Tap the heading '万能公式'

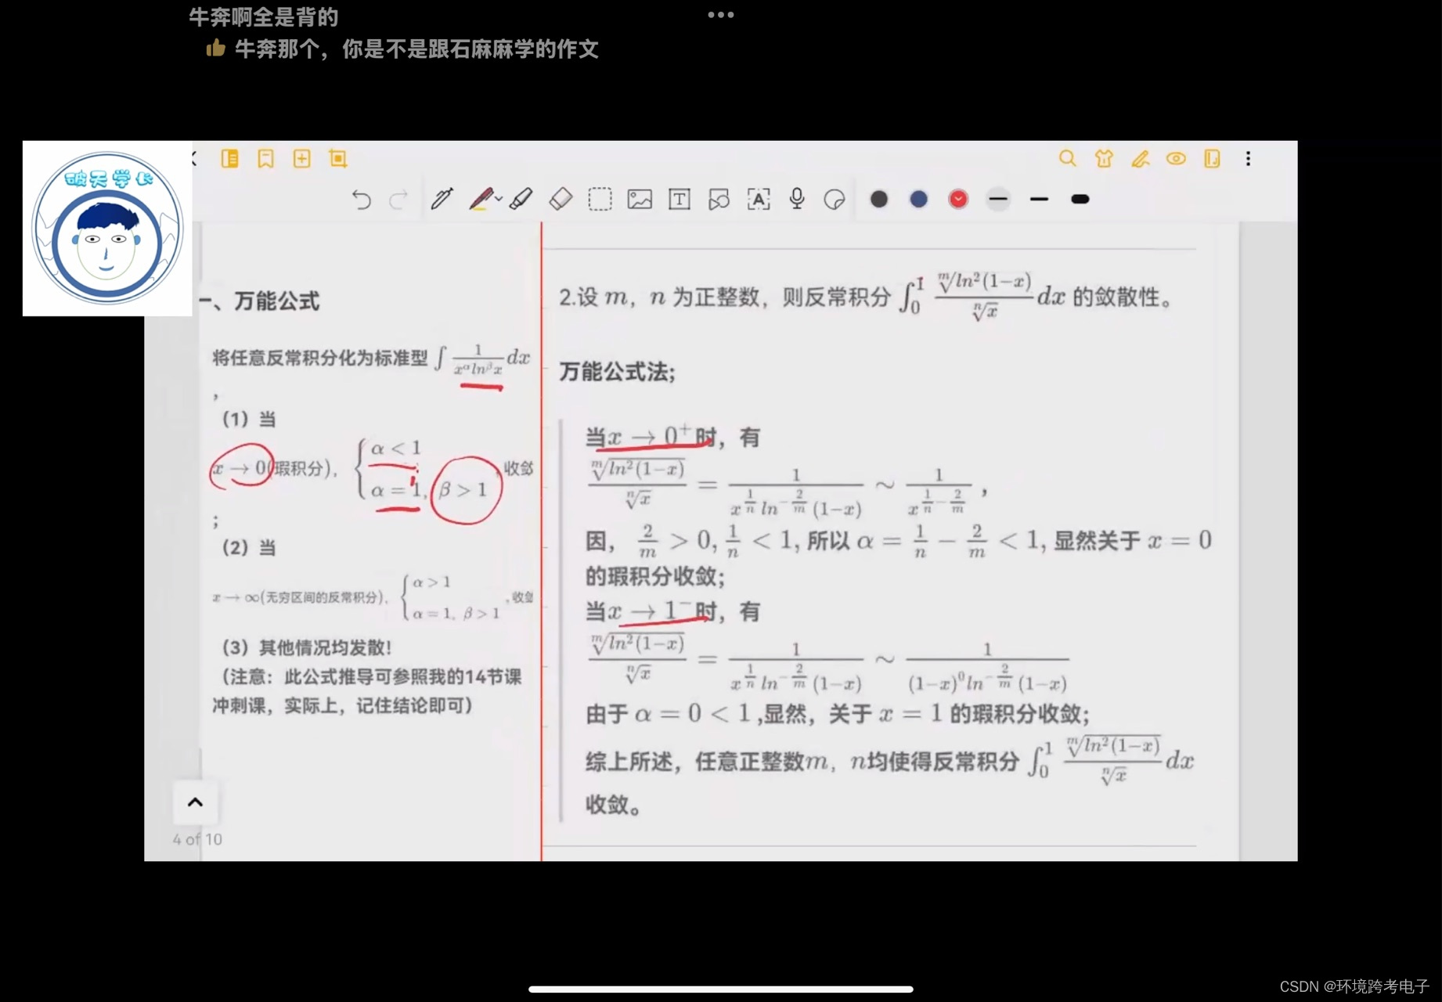click(277, 301)
